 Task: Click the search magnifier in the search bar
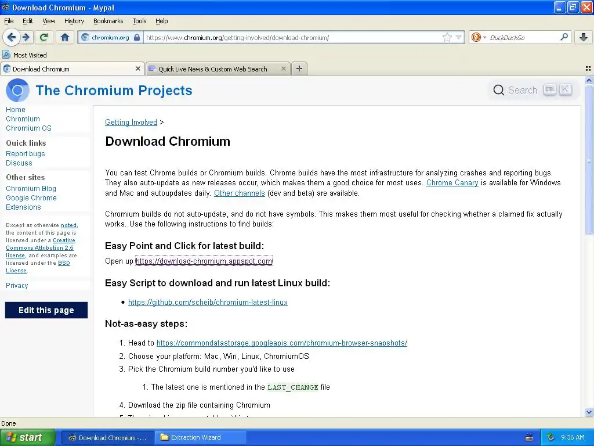click(564, 37)
